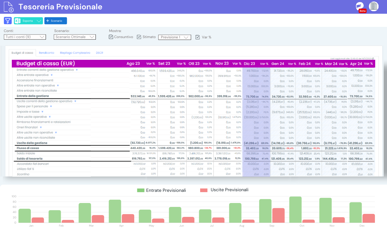Switch to the Riepilogo Complessivo tab
Viewport: 387px width, 232px height.
(75, 53)
